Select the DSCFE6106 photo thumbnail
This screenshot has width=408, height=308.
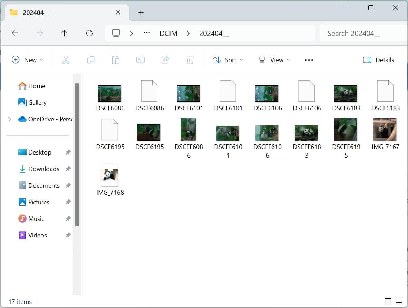click(x=267, y=133)
